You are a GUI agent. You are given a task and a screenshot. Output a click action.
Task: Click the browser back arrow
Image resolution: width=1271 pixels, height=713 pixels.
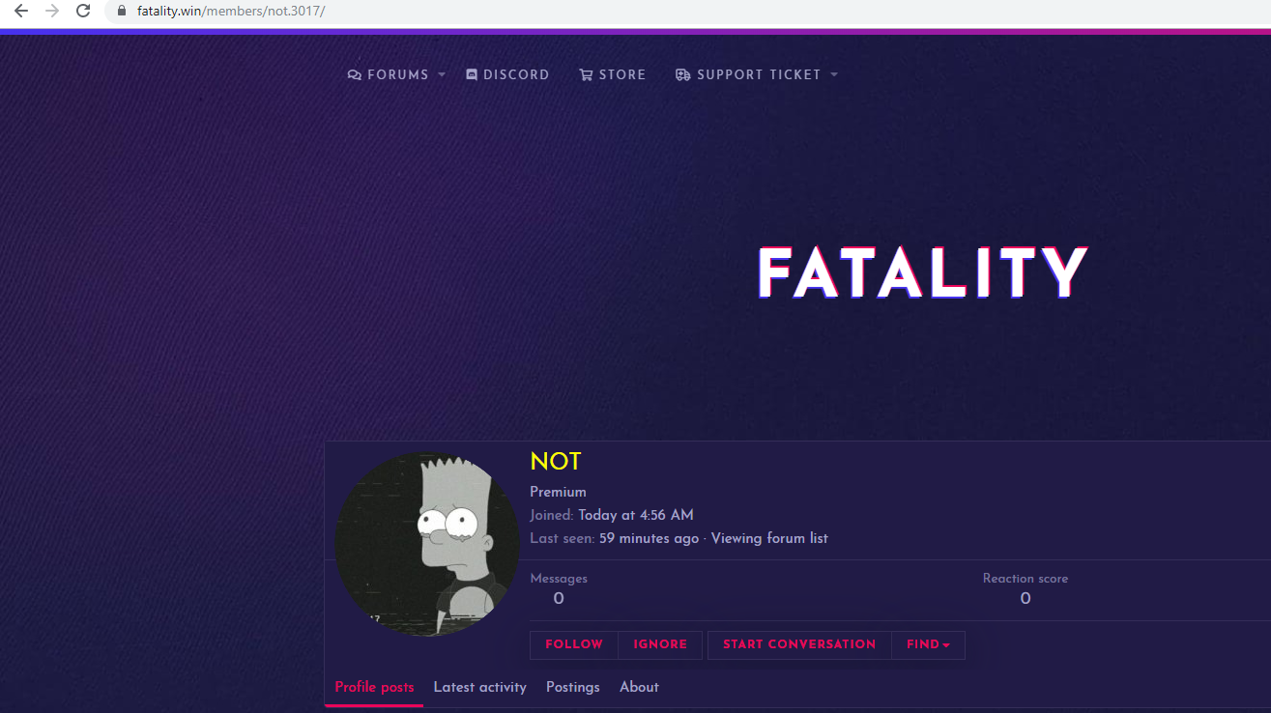(x=21, y=12)
